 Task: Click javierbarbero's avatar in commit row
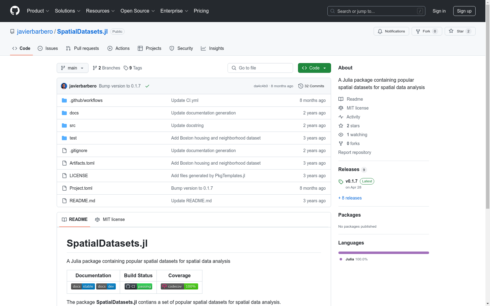click(x=64, y=86)
